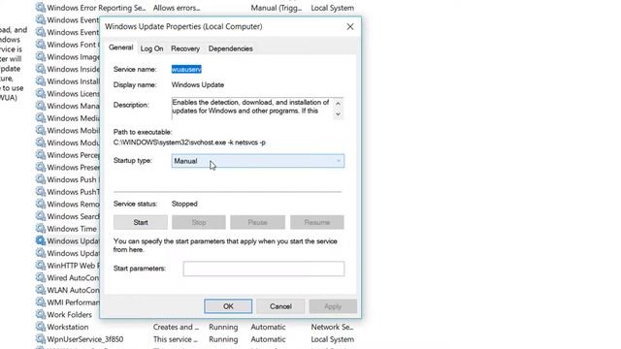Select the Windows Error Reporting Se.. row name

[96, 8]
